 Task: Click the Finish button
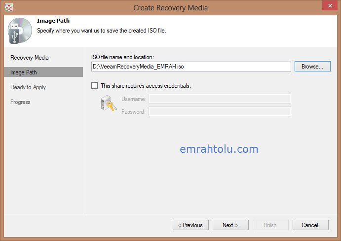[270, 225]
